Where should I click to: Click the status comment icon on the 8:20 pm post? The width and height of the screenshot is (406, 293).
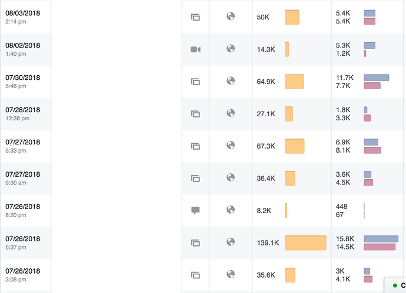pyautogui.click(x=195, y=210)
